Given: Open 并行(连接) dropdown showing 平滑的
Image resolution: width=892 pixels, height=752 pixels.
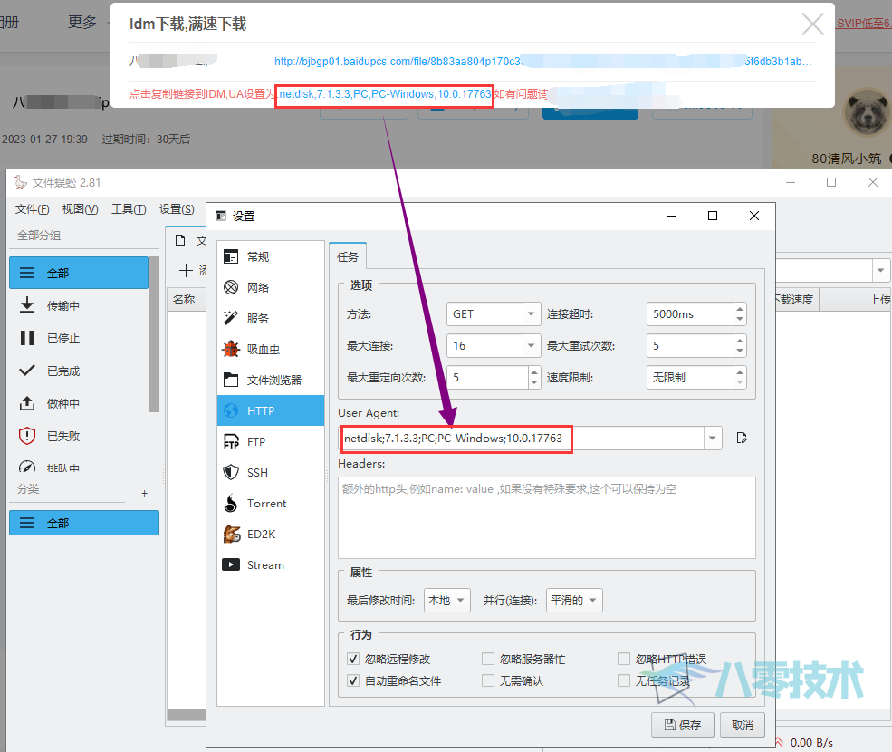Looking at the screenshot, I should [574, 600].
